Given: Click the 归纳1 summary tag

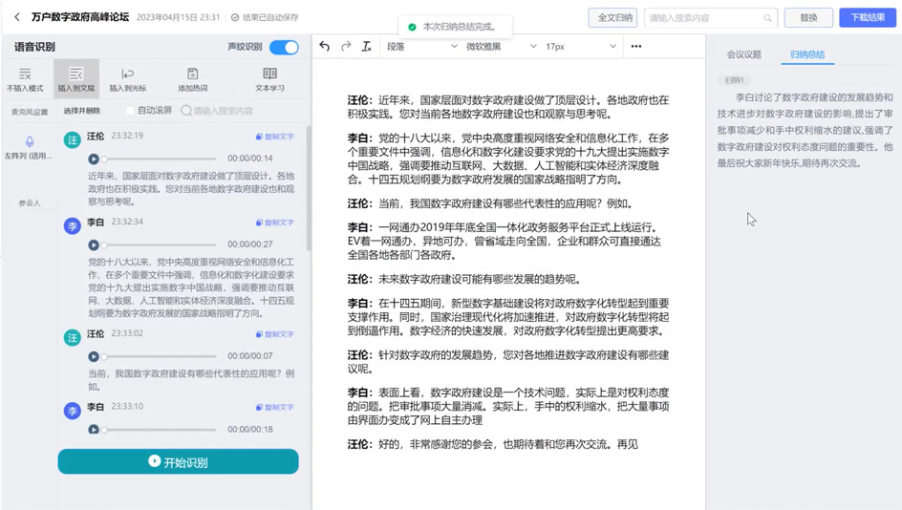Looking at the screenshot, I should [734, 80].
